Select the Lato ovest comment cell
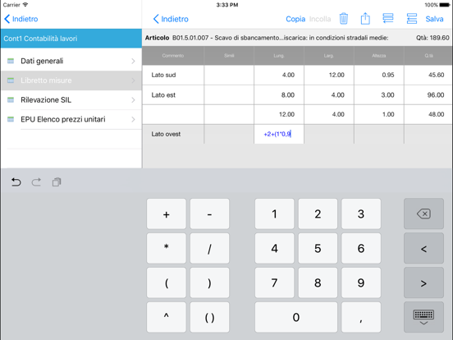The image size is (453, 340). click(173, 134)
